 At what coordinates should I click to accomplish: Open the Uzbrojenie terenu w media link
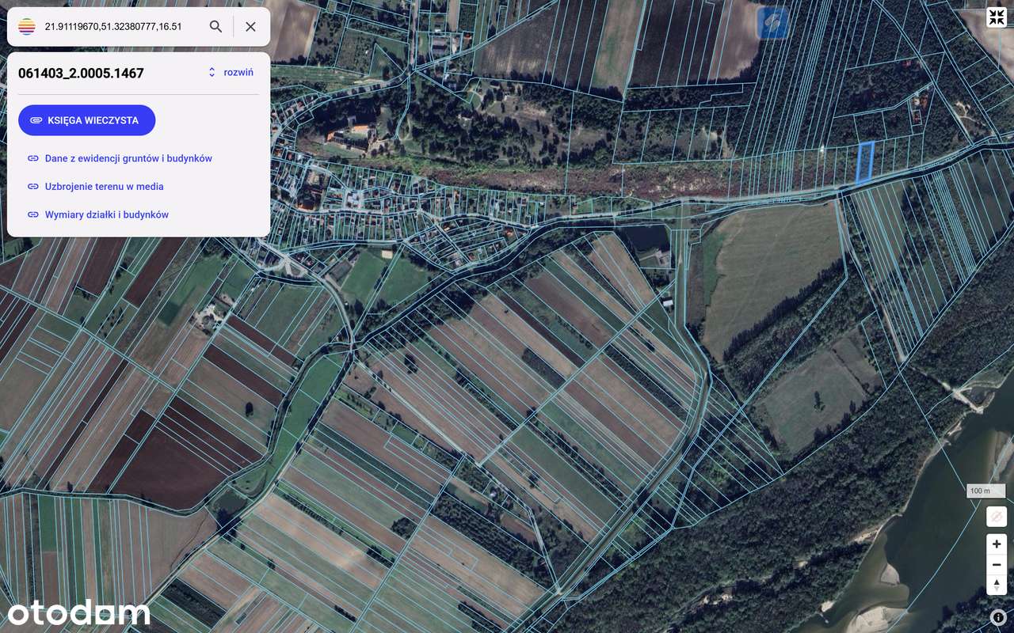click(x=104, y=186)
